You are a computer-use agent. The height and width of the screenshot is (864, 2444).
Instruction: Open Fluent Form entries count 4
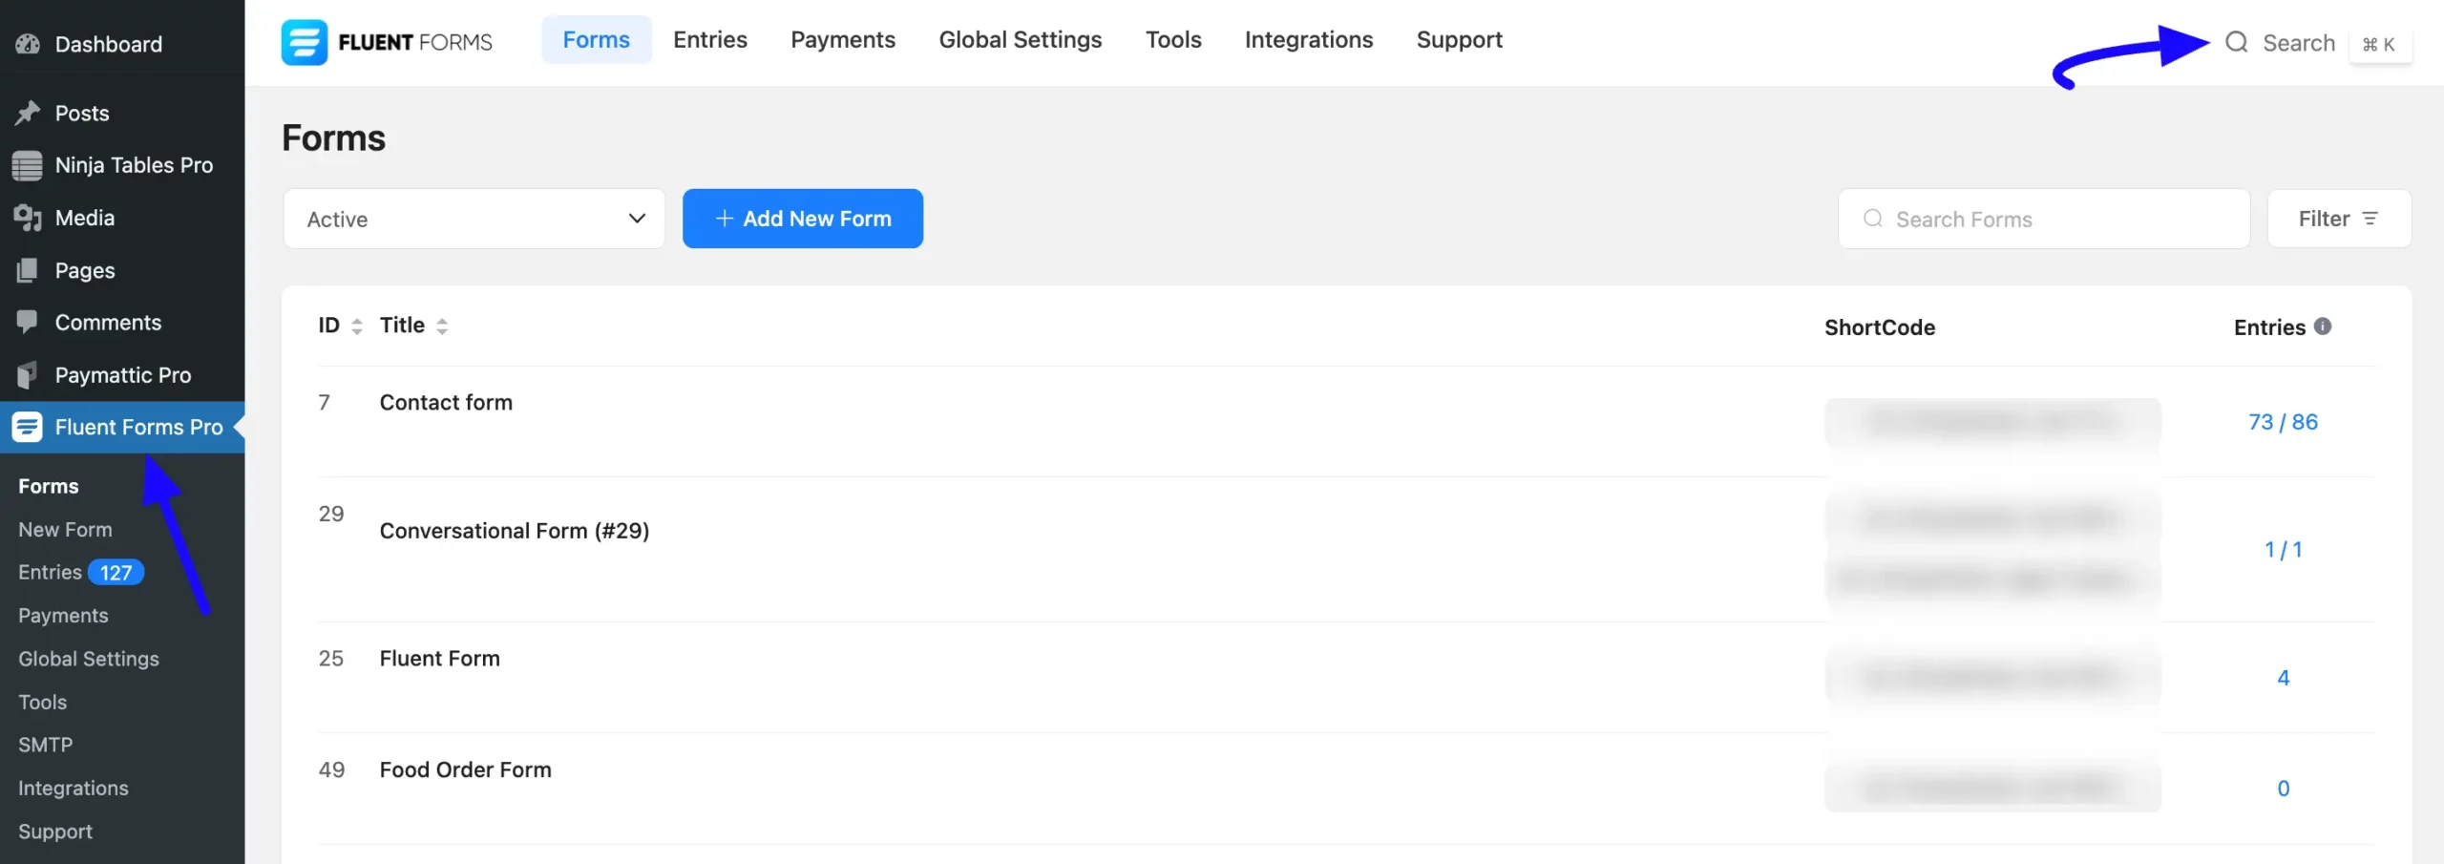point(2283,678)
